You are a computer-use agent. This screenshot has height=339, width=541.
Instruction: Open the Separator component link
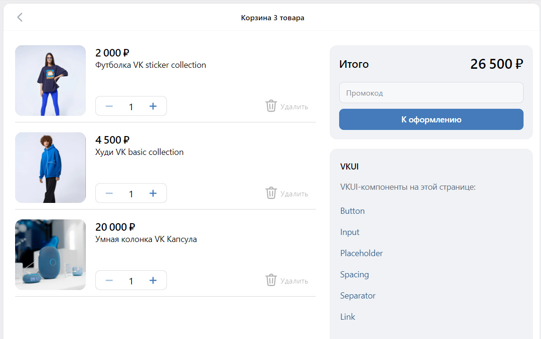(x=358, y=296)
